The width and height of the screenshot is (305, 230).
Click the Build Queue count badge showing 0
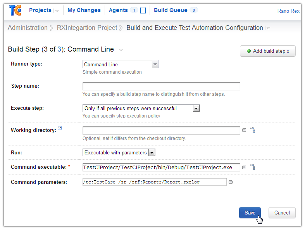(194, 10)
